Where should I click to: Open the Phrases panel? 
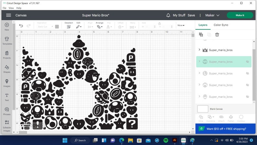tap(7, 111)
